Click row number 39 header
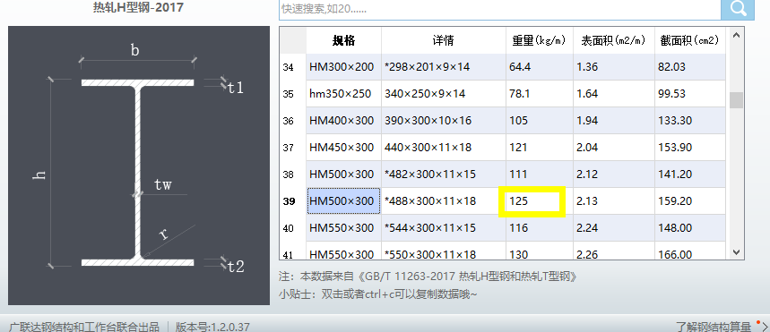 point(293,201)
